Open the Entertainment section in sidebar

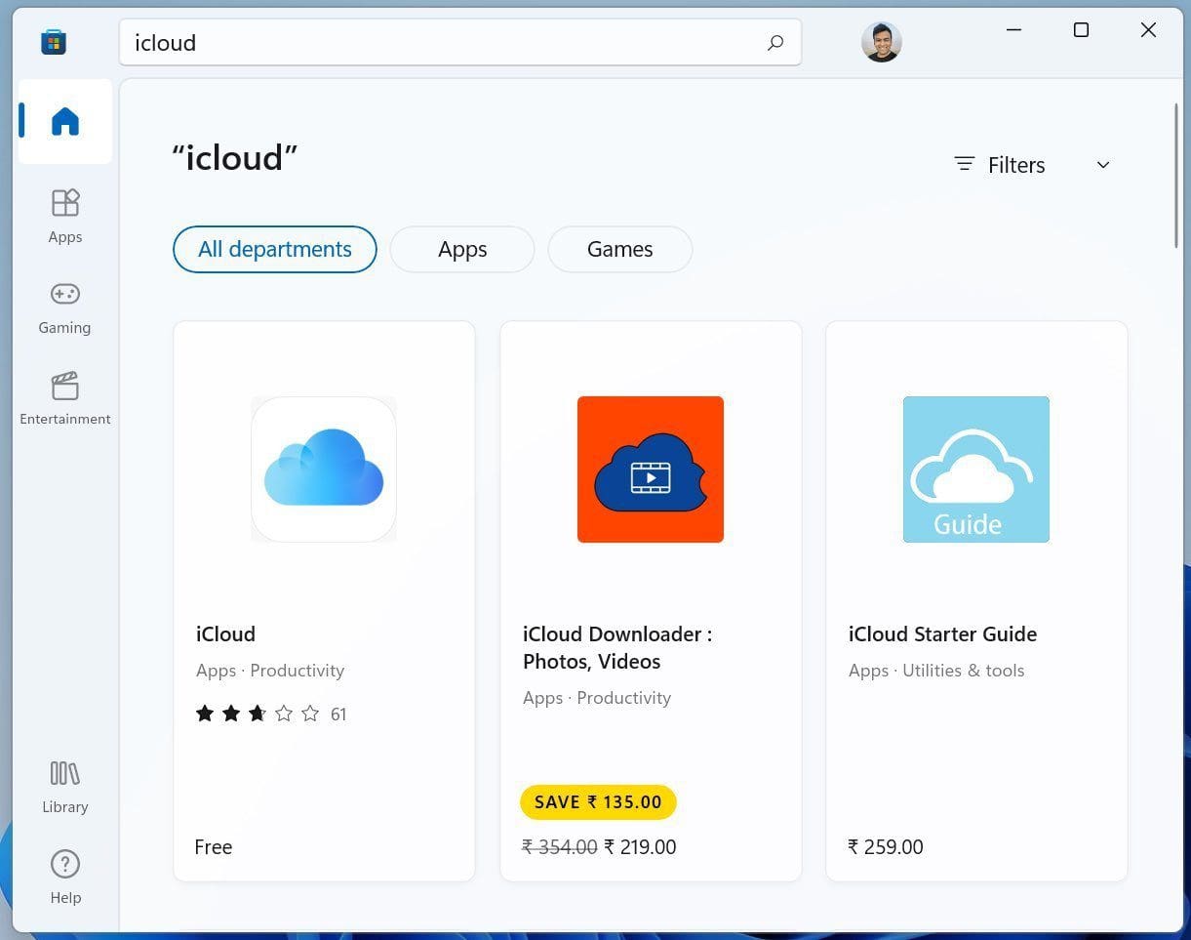[65, 398]
